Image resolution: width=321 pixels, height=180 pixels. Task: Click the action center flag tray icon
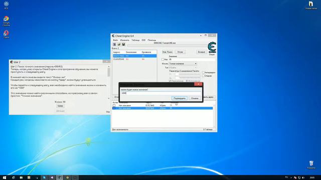point(295,177)
